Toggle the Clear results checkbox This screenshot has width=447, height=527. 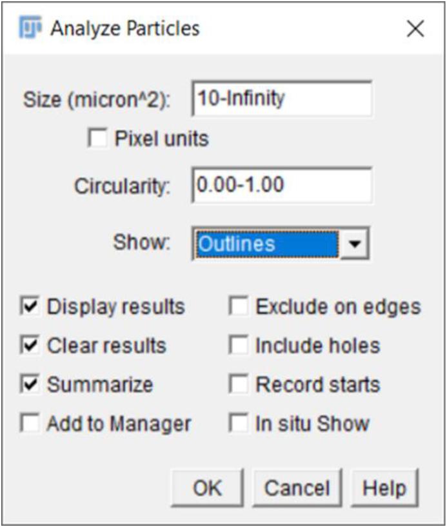tap(30, 345)
